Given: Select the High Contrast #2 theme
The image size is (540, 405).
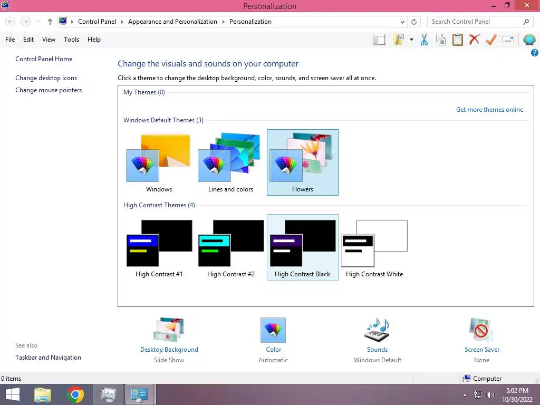Looking at the screenshot, I should 231,248.
